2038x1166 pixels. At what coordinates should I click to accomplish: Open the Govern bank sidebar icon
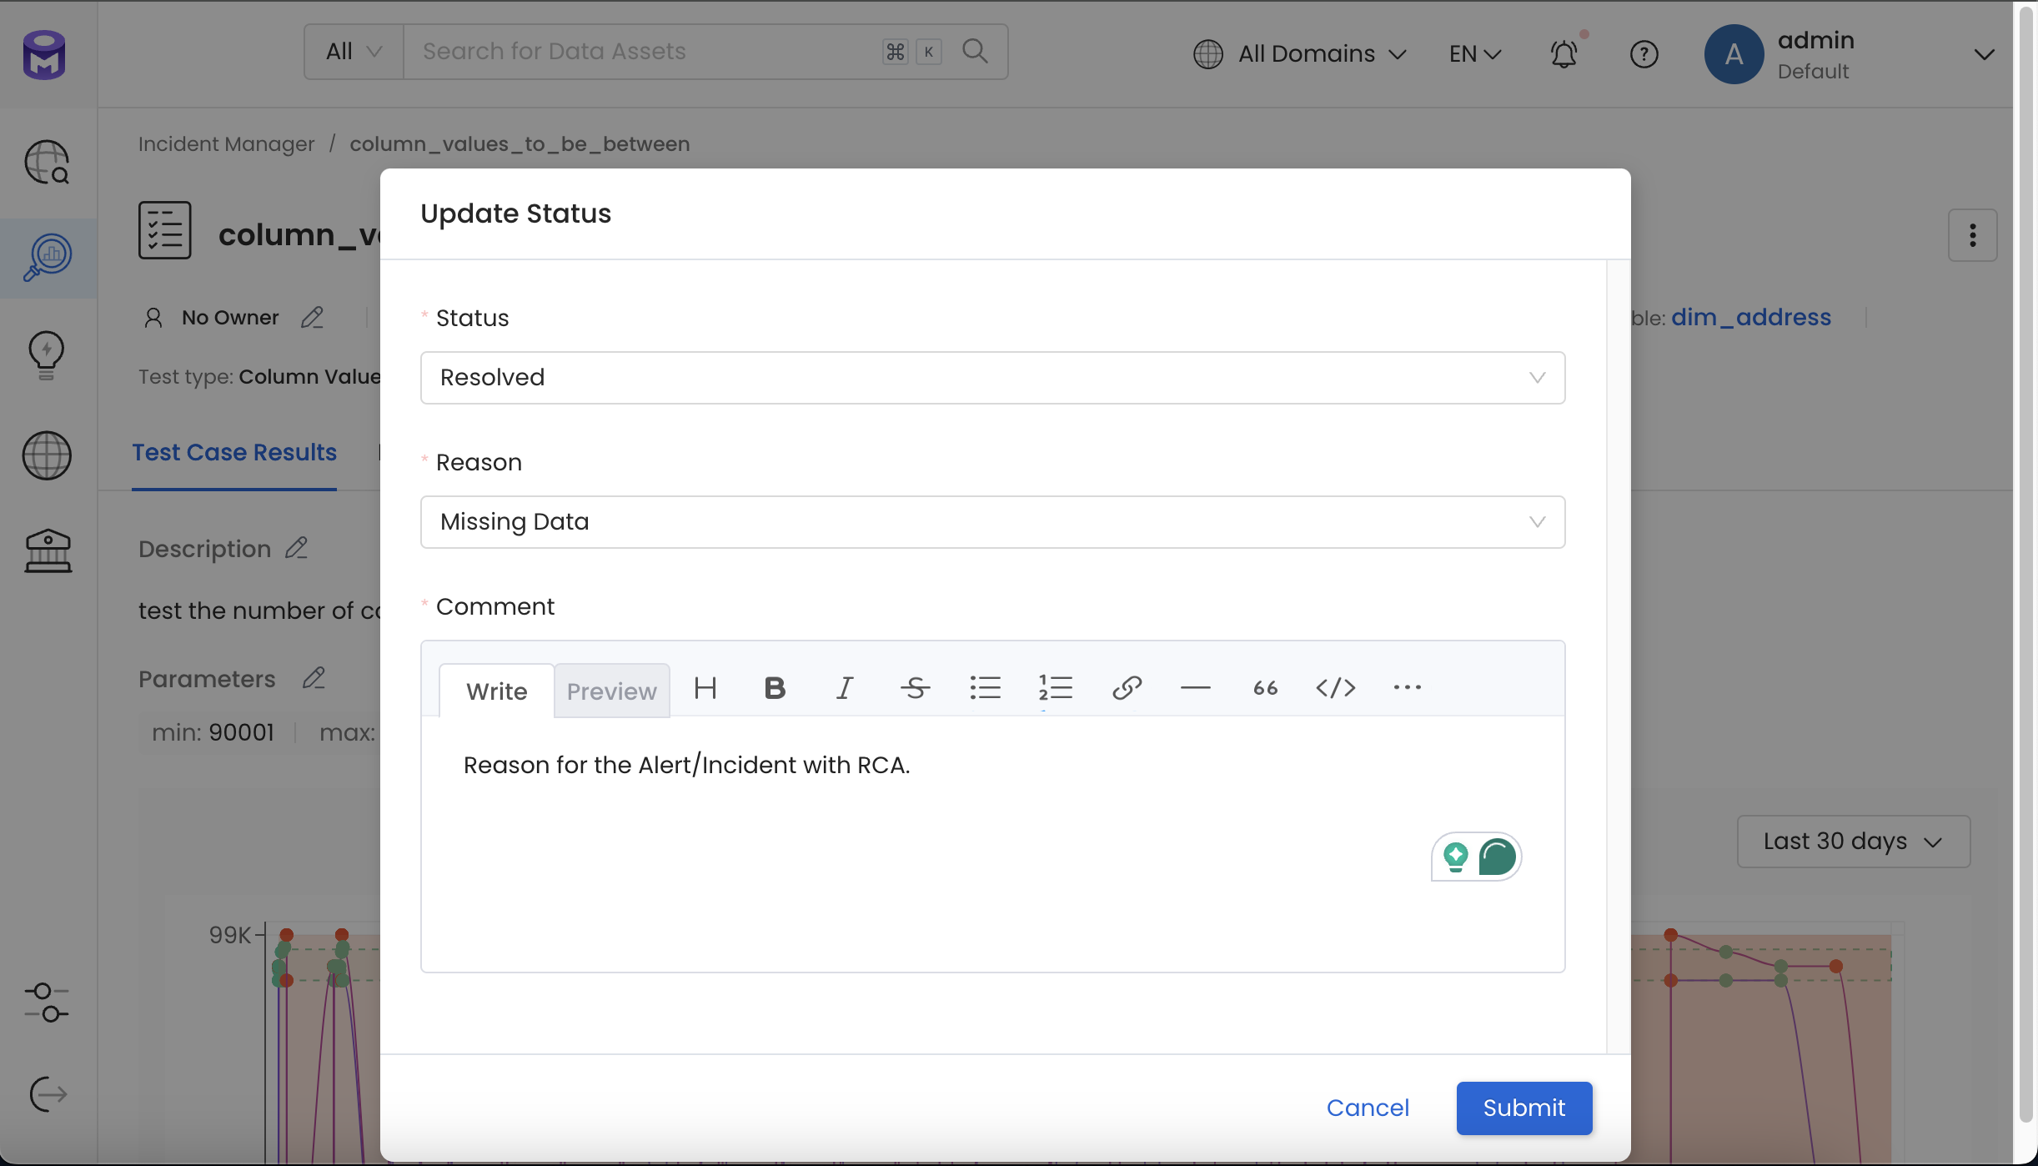pos(48,551)
